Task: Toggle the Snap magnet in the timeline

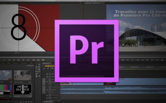Action: tap(48, 68)
